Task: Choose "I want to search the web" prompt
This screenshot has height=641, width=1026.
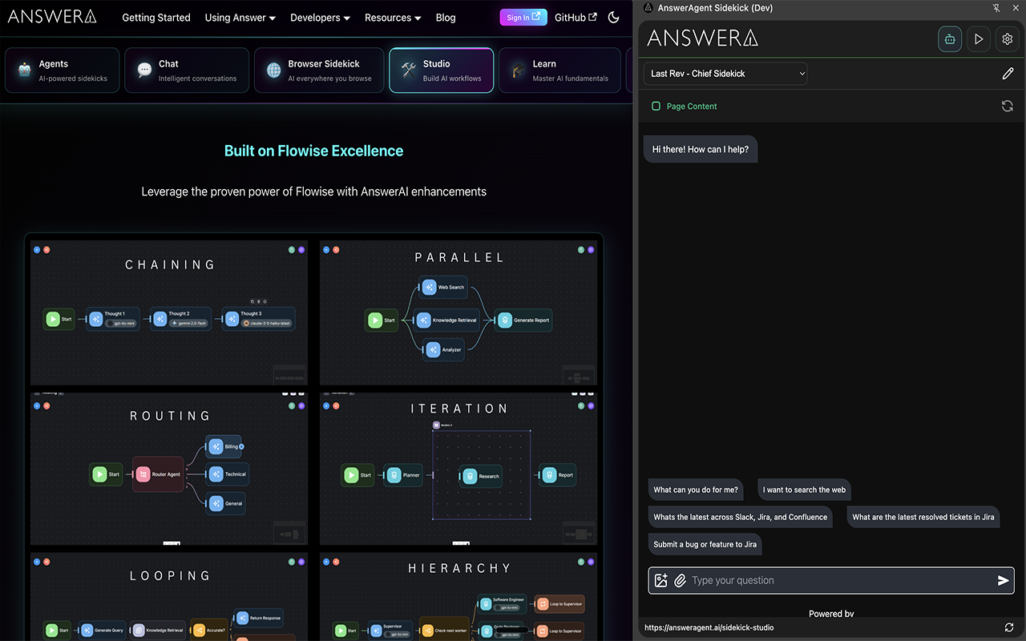Action: 804,490
